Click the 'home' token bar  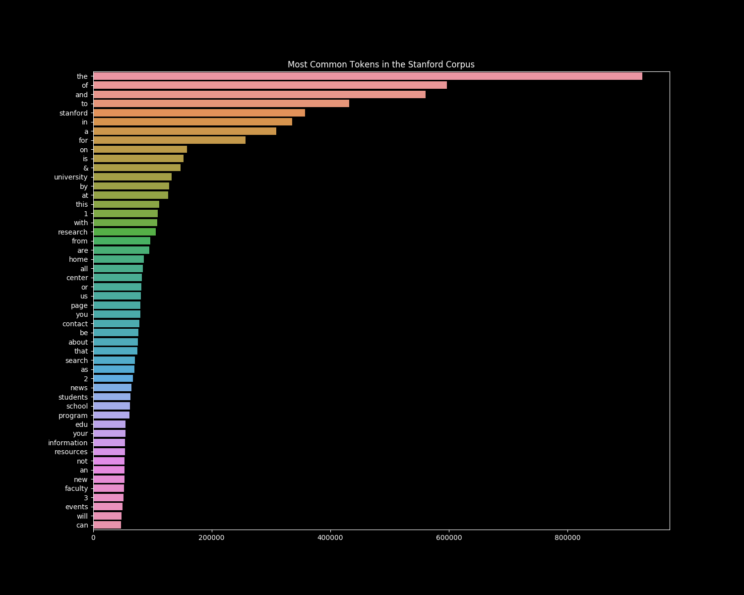119,259
